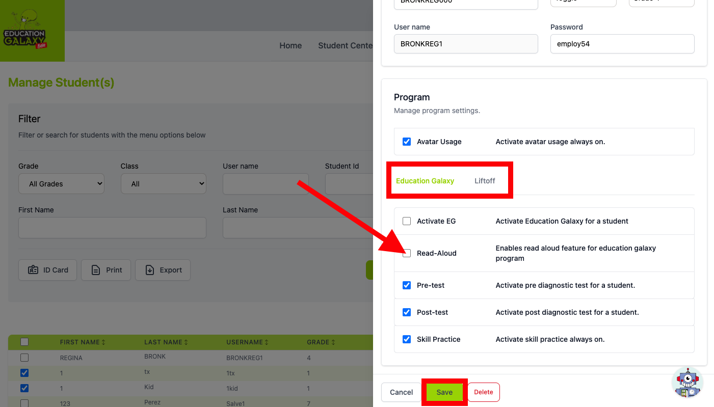Image resolution: width=714 pixels, height=407 pixels.
Task: Click the Education Galaxy logo
Action: click(x=32, y=31)
